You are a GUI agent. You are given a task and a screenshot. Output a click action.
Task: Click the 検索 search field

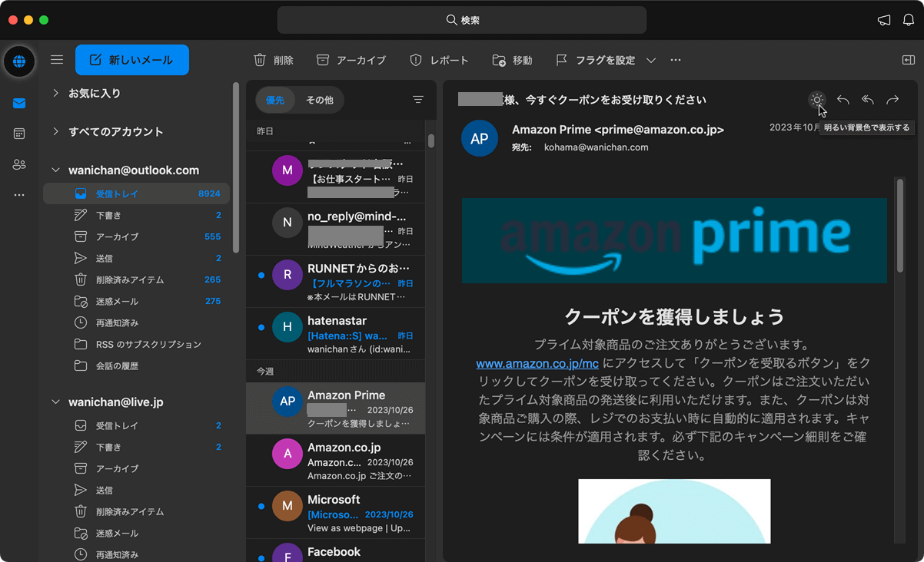(462, 20)
